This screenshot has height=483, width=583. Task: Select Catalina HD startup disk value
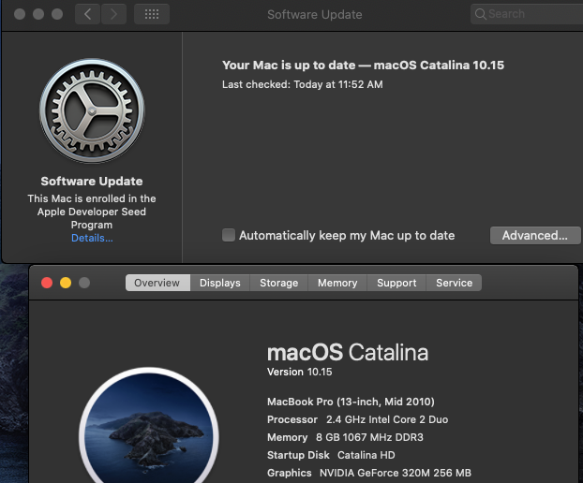[x=366, y=455]
